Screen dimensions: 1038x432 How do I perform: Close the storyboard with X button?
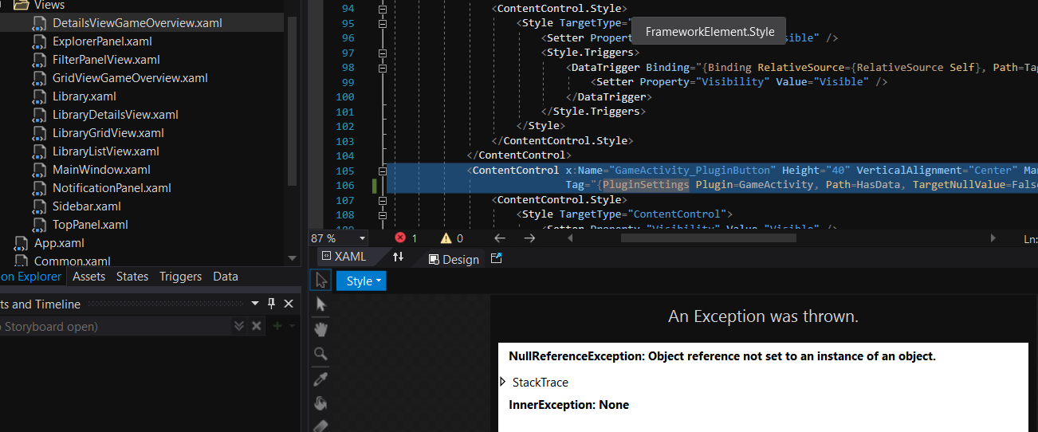pyautogui.click(x=257, y=326)
